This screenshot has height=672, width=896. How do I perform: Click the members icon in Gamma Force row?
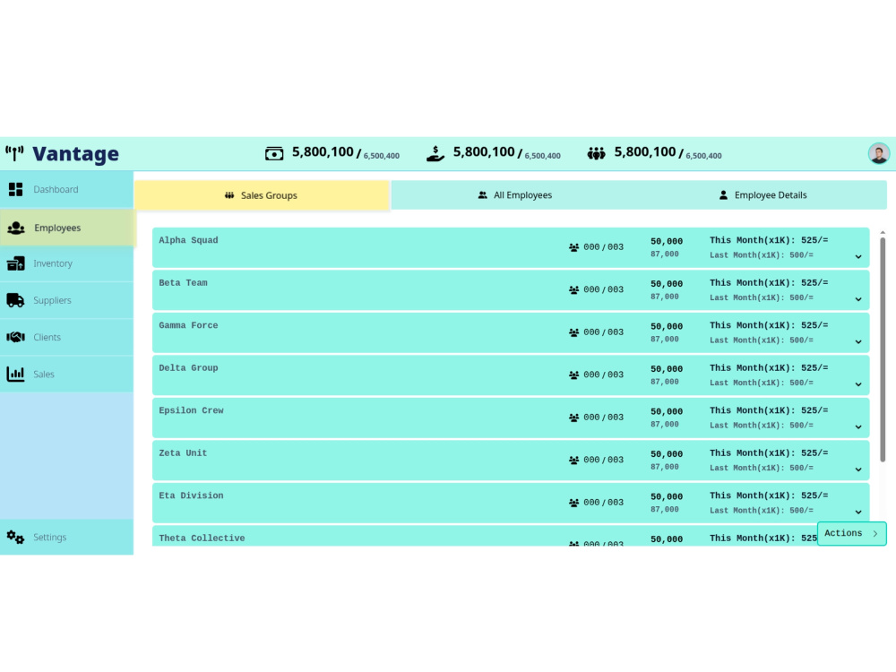573,332
